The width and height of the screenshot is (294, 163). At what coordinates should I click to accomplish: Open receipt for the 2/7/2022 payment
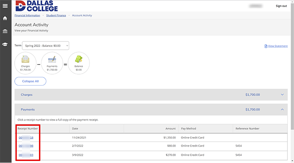pos(26,146)
